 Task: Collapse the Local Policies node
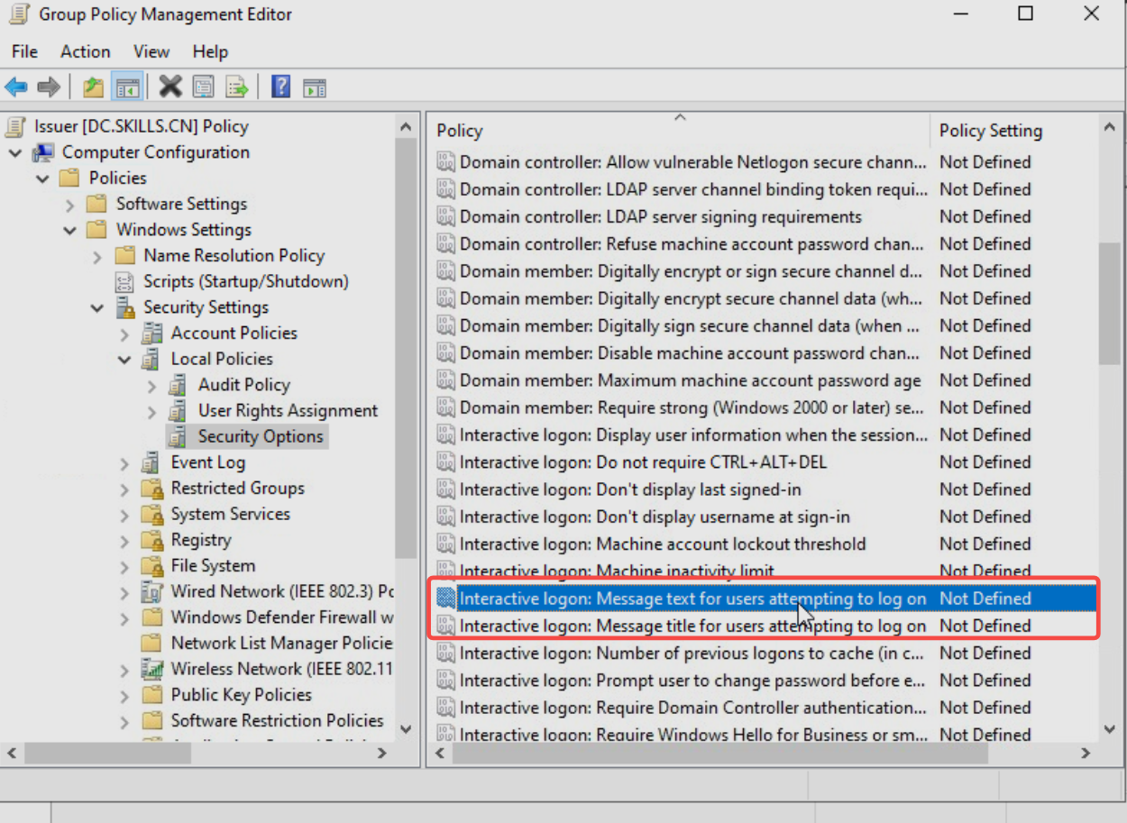tap(124, 359)
